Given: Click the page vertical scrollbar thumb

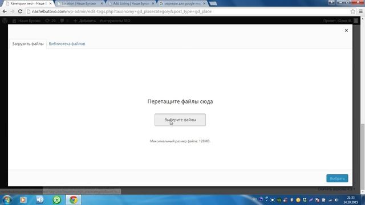Looking at the screenshot, I should pos(363,157).
